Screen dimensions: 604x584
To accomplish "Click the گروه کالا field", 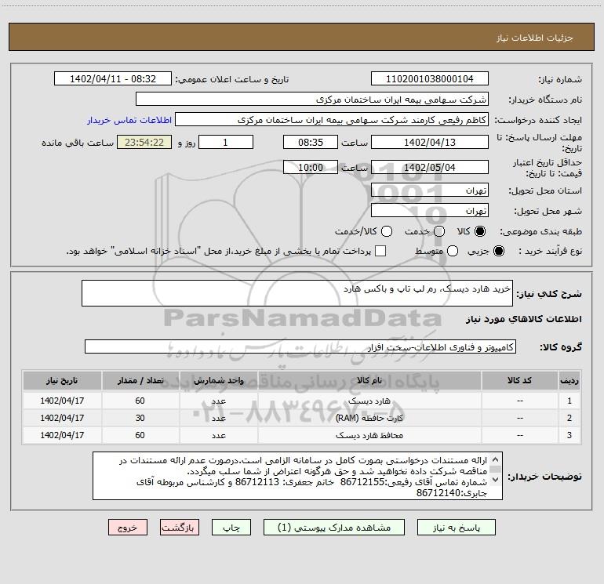I will (300, 346).
